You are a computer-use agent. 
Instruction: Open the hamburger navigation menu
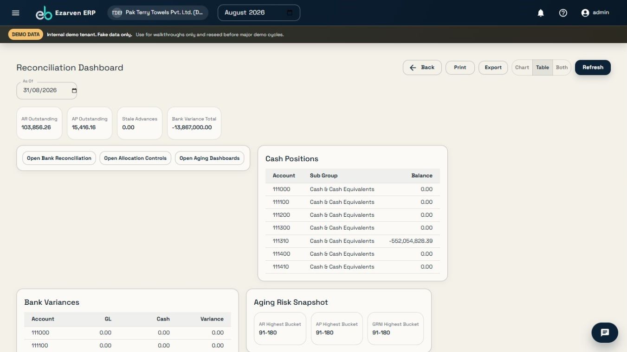pos(16,13)
